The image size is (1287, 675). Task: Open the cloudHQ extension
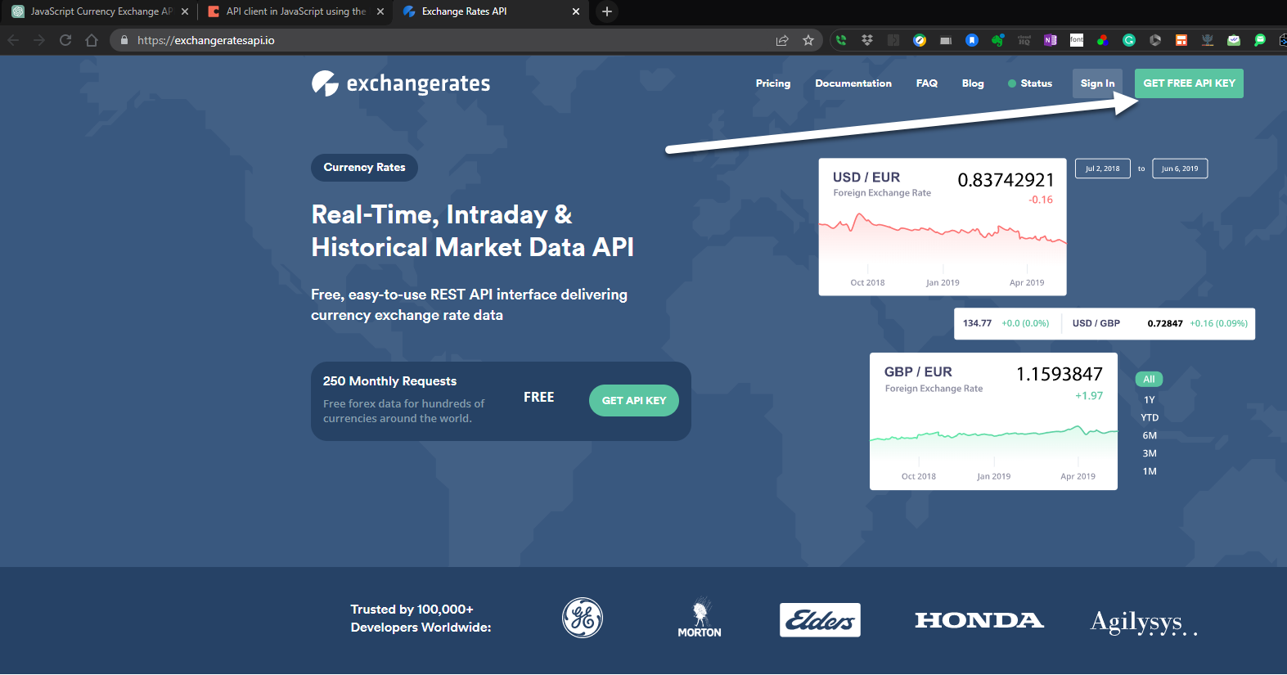[1024, 40]
